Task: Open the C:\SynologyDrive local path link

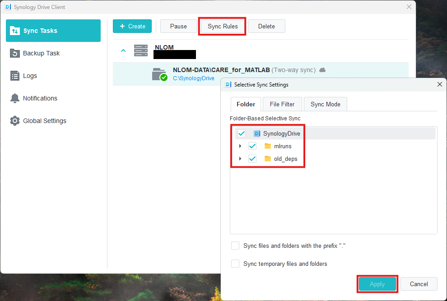Action: 194,78
